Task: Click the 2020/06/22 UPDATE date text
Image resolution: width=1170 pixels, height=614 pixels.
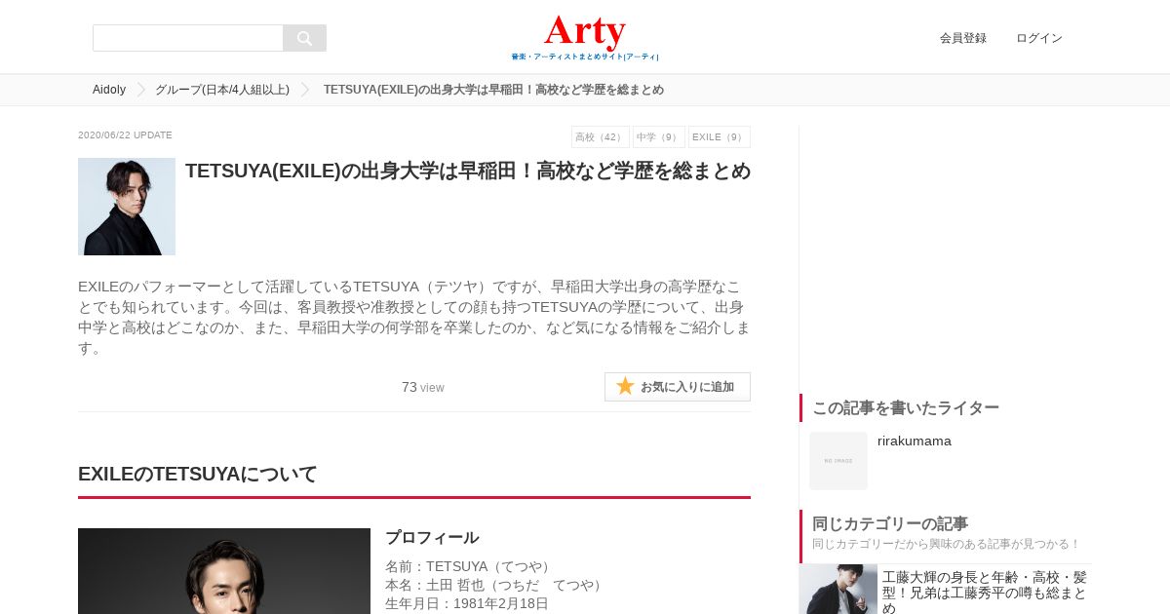Action: point(125,135)
